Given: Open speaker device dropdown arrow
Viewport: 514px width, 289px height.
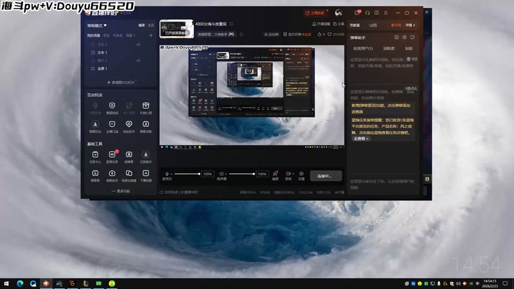Looking at the screenshot, I should pos(226,174).
